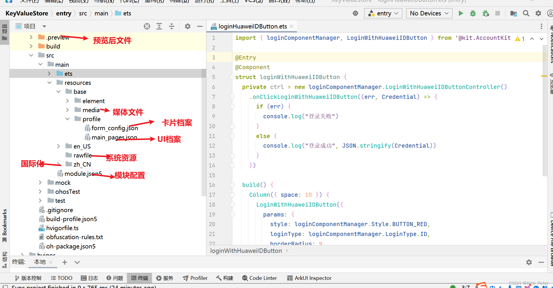Open the TODO tool window

click(x=62, y=278)
